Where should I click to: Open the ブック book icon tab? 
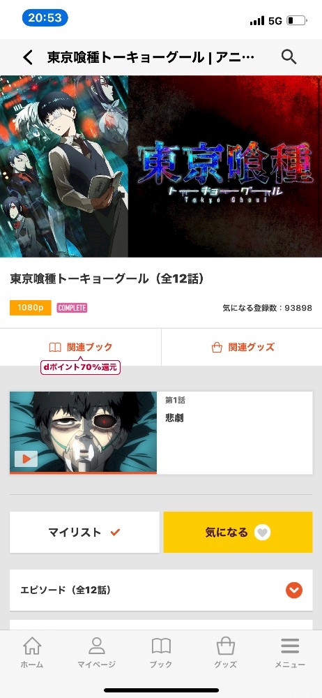click(x=161, y=652)
